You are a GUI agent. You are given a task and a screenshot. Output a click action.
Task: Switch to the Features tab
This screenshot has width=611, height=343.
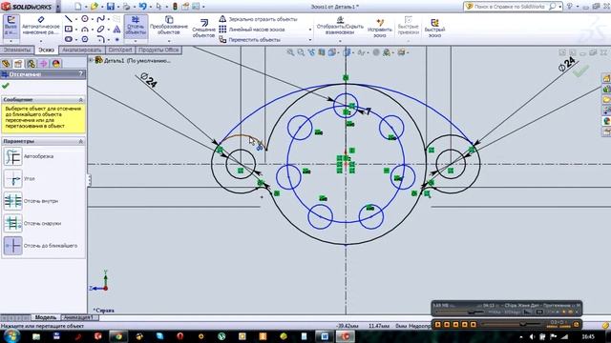tap(17, 50)
